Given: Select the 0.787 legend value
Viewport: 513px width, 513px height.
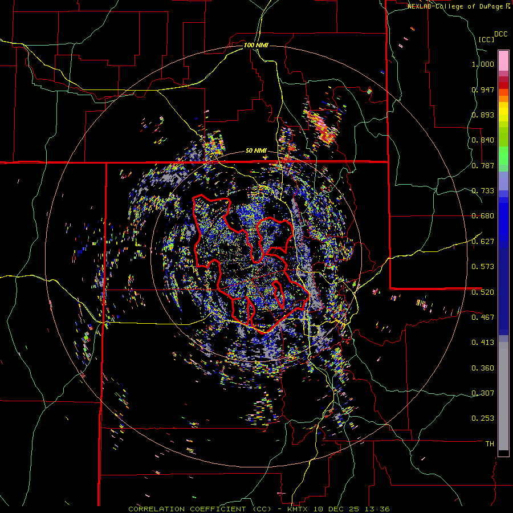Looking at the screenshot, I should [483, 165].
